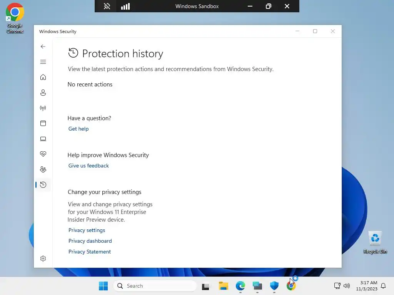
Task: Open Recycle Bin on desktop
Action: [375, 242]
